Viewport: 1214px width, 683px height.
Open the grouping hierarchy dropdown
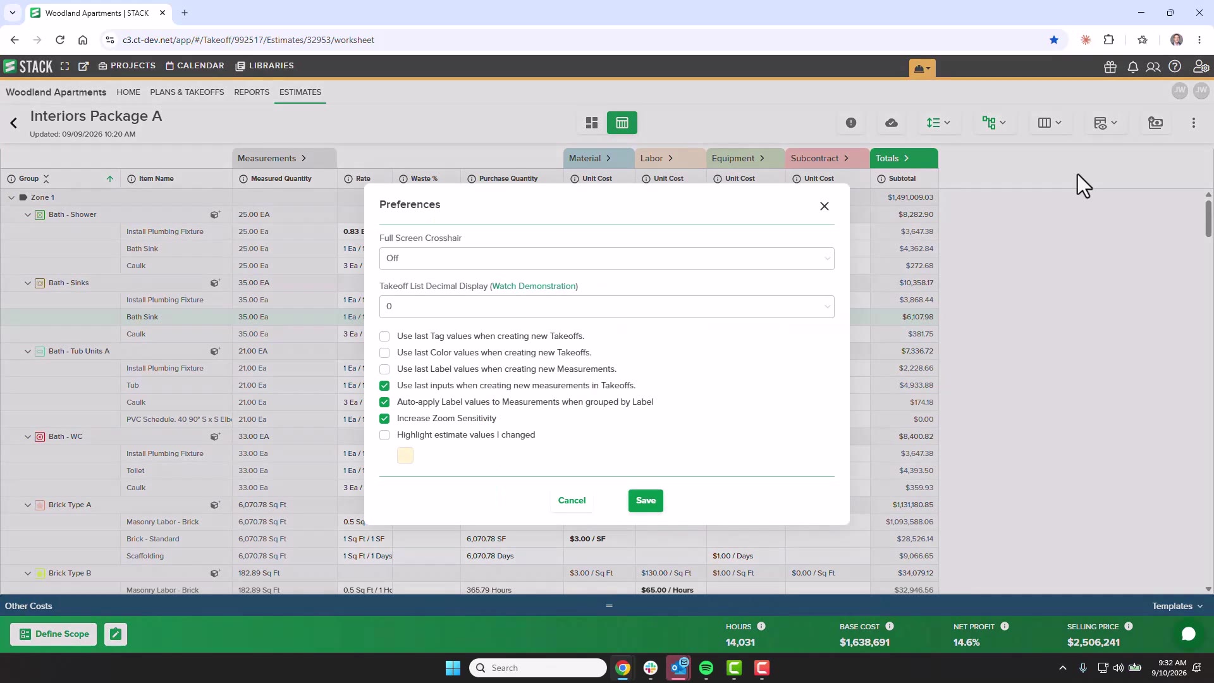point(994,123)
